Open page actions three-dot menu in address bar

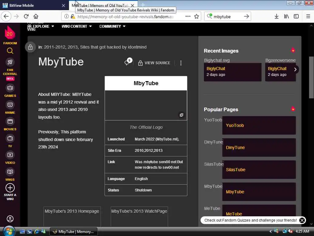point(188,17)
